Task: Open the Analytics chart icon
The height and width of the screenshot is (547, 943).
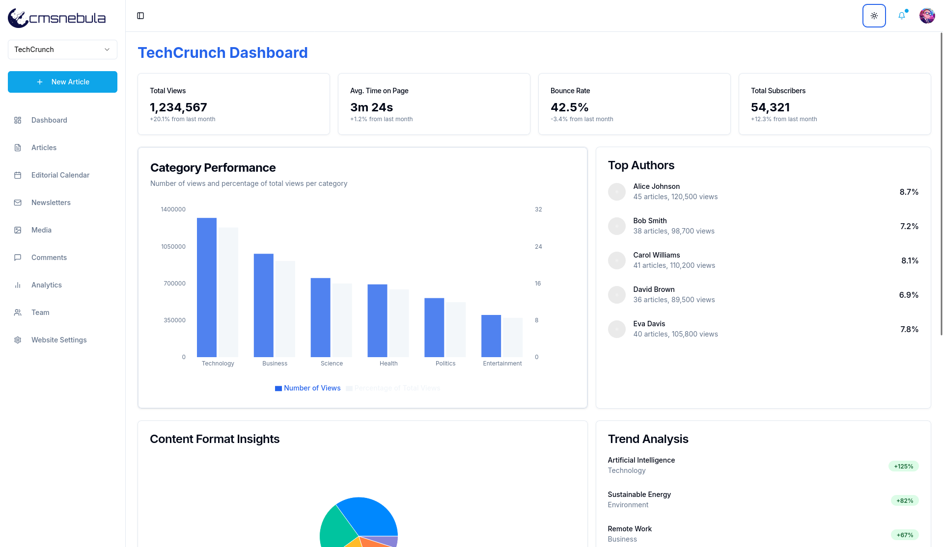Action: click(18, 285)
